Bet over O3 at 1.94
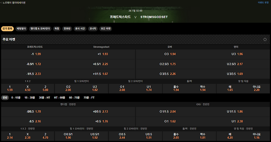This screenshot has height=142, width=271. tap(169, 54)
